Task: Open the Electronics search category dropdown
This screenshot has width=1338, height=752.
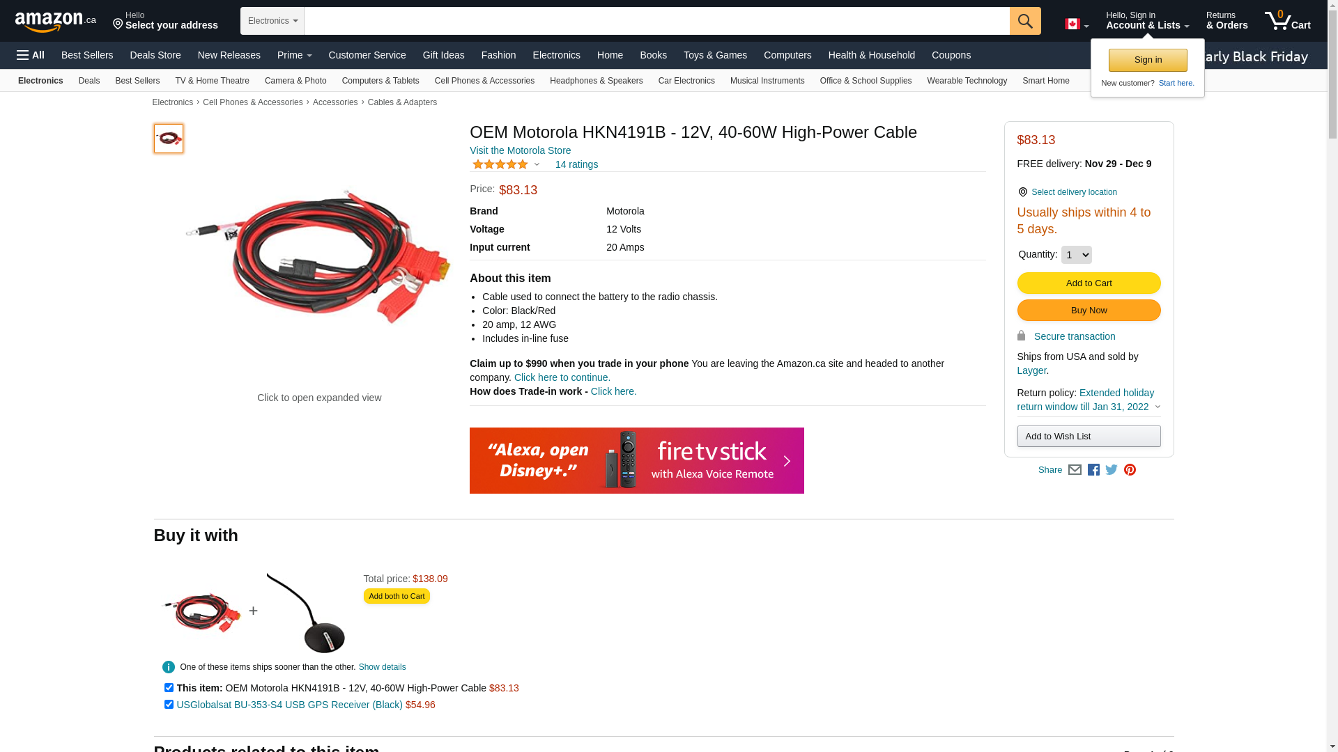Action: 272,21
